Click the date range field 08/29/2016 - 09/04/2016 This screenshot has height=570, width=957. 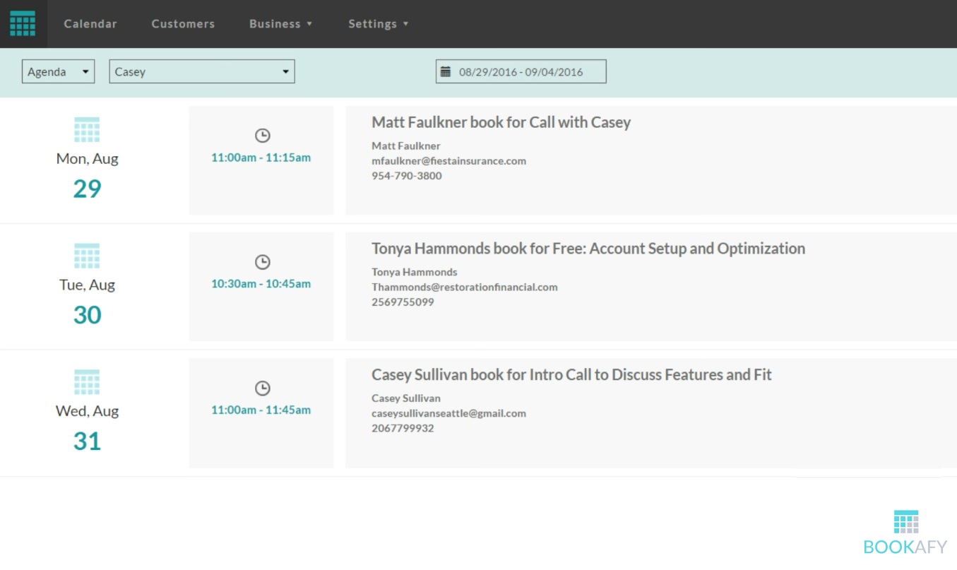pyautogui.click(x=521, y=71)
